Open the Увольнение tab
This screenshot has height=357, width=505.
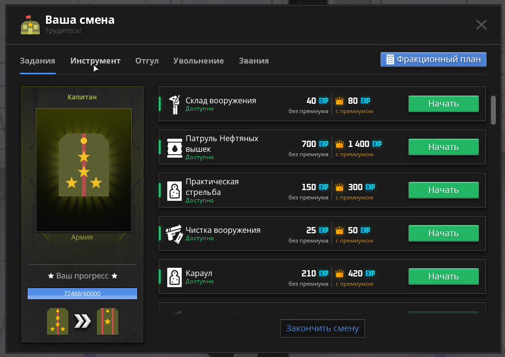coord(199,61)
